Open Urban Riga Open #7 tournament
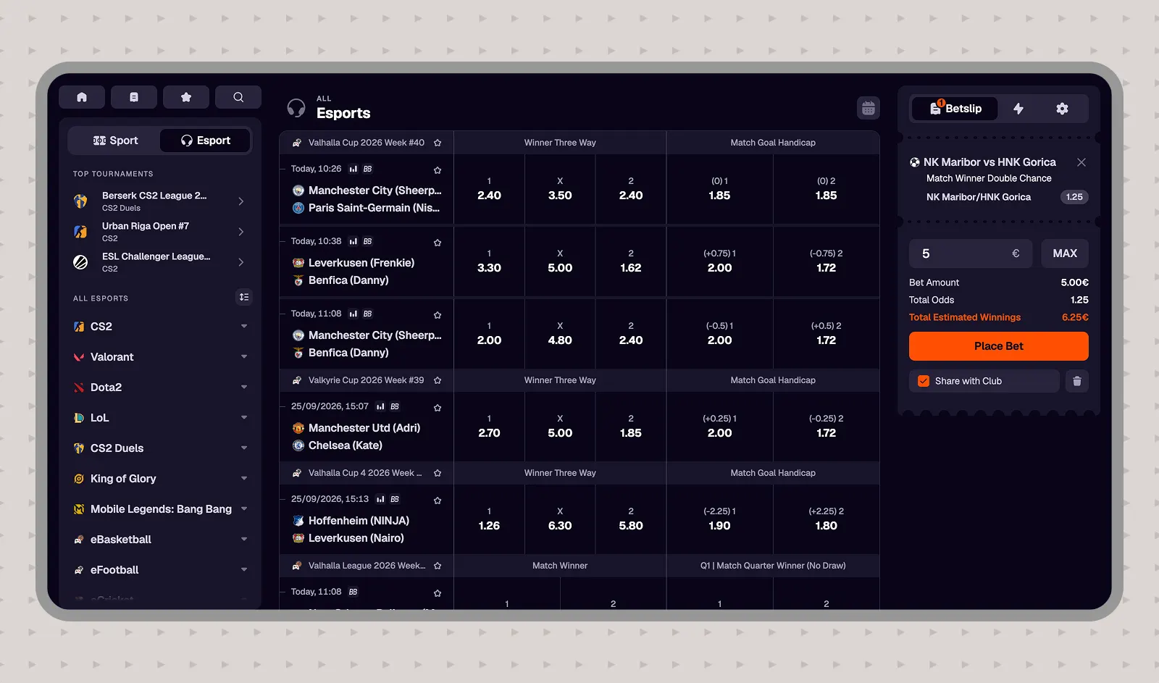Image resolution: width=1159 pixels, height=683 pixels. (x=161, y=232)
